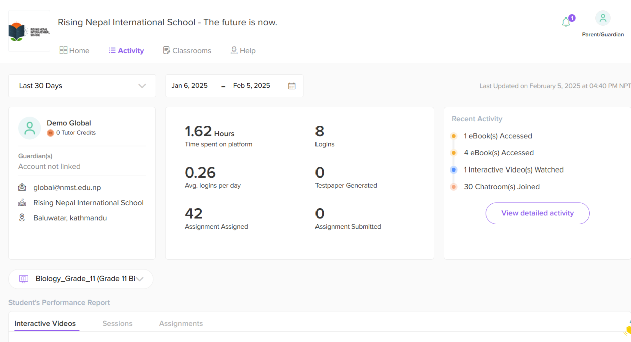Switch to the Assignments tab
The image size is (631, 342).
[181, 323]
